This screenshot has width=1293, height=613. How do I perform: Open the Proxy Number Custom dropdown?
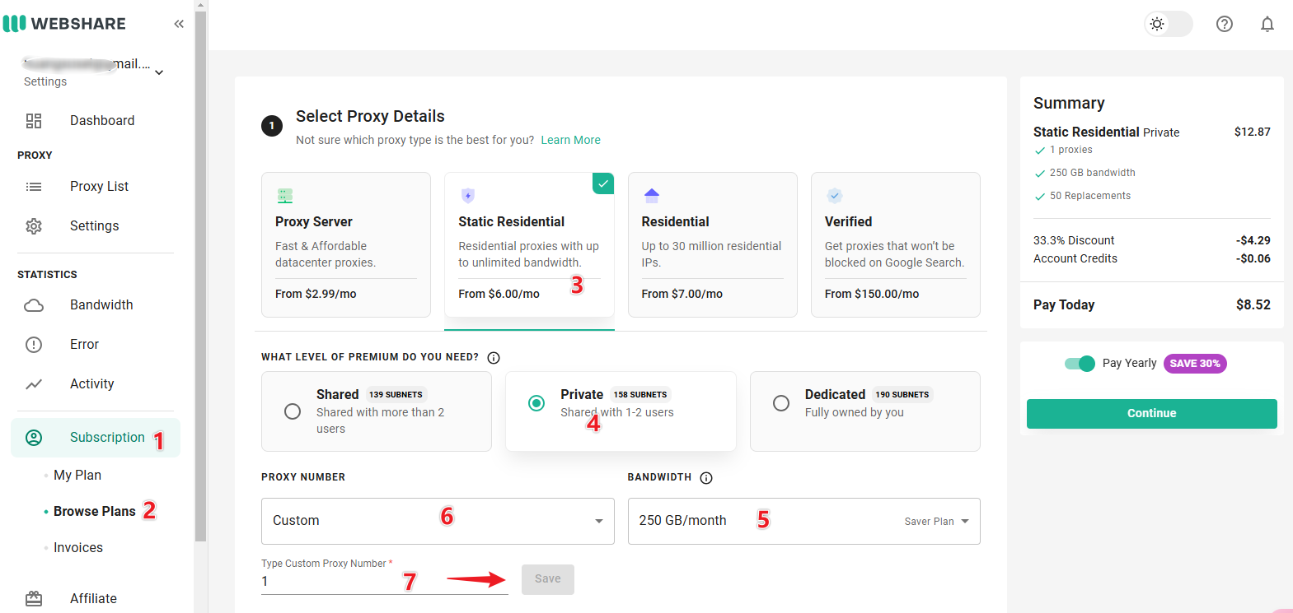tap(438, 521)
